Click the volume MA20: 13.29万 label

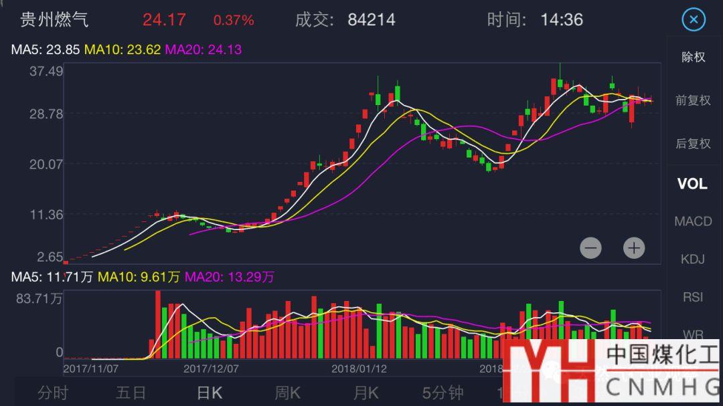pyautogui.click(x=230, y=276)
